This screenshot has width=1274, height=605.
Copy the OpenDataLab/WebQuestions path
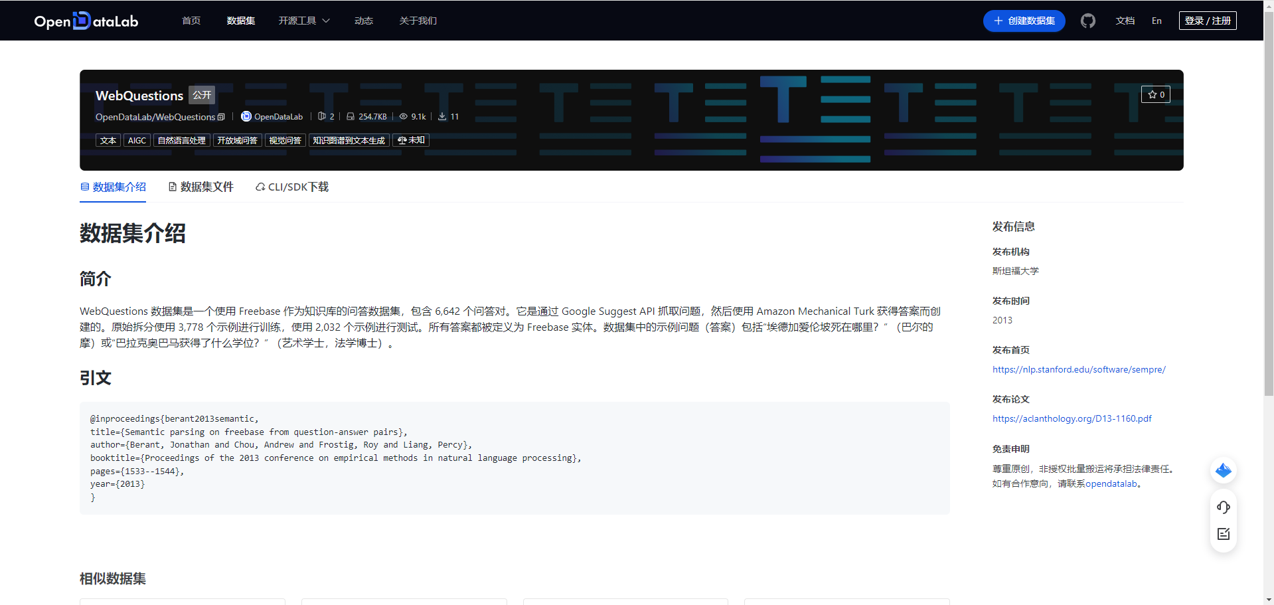[221, 117]
